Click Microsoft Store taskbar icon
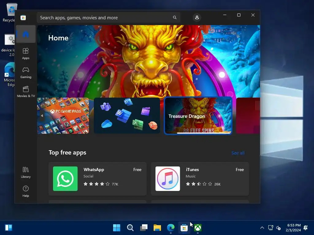Screen dimensions: 314x235 (184, 228)
